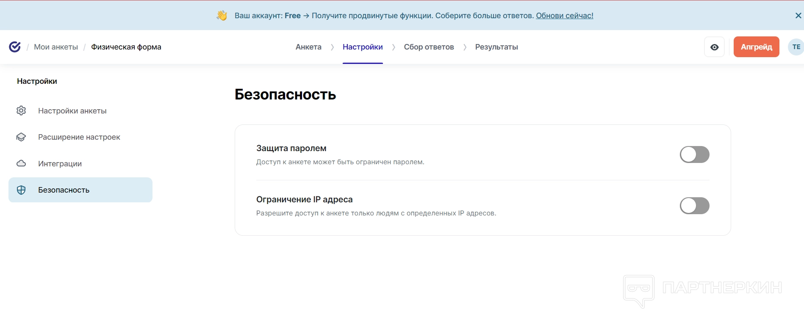Click the Защита паролем setting title
This screenshot has height=331, width=804.
pos(291,148)
